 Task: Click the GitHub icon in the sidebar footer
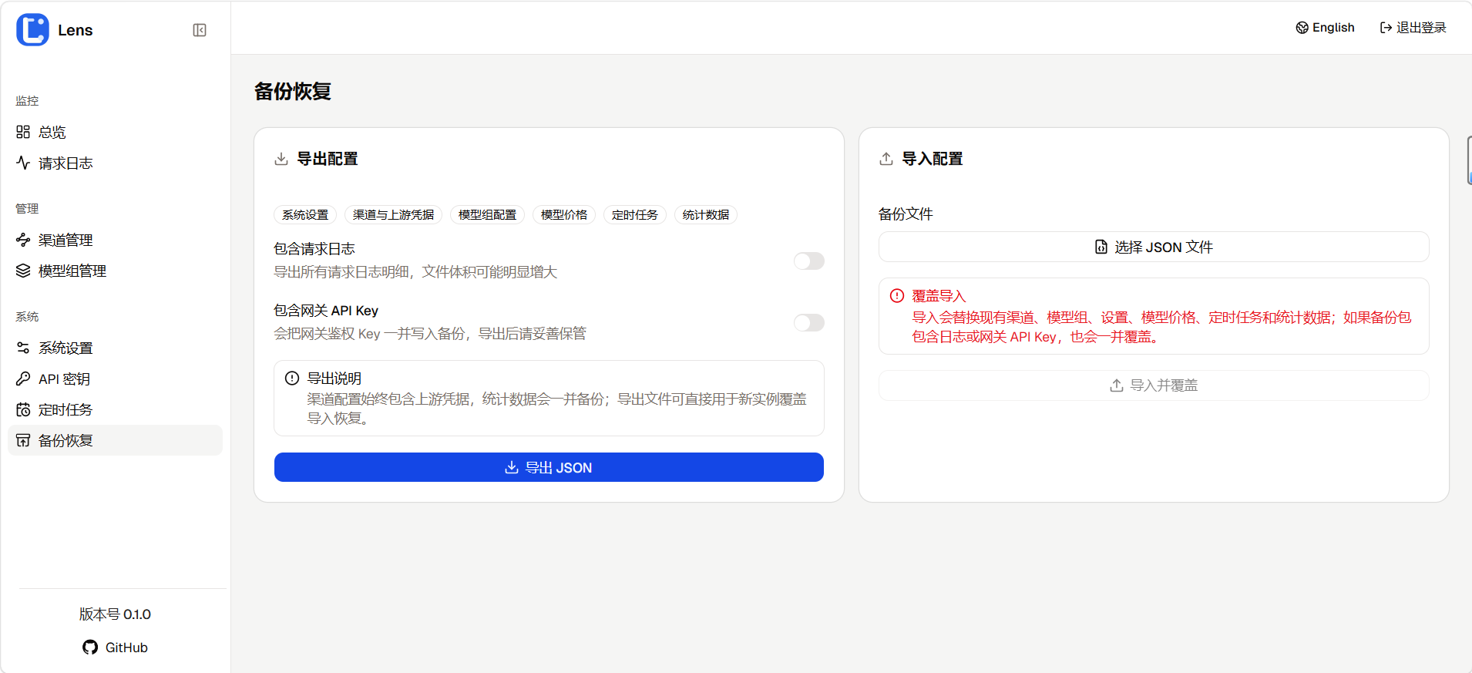click(x=90, y=648)
